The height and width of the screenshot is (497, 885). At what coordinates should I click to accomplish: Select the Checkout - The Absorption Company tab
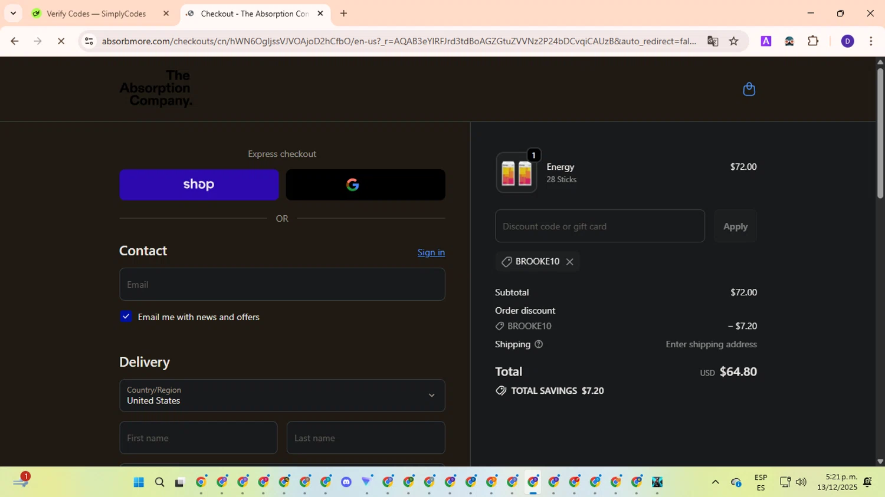pos(255,14)
